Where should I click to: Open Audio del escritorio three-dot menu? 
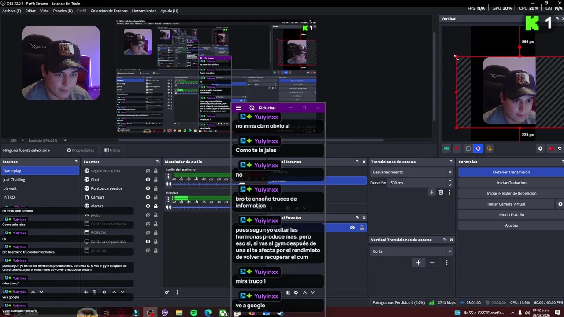[168, 176]
